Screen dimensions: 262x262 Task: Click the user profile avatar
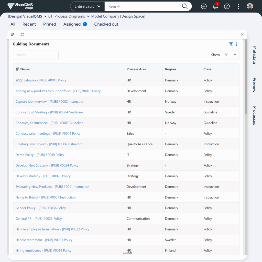250,6
